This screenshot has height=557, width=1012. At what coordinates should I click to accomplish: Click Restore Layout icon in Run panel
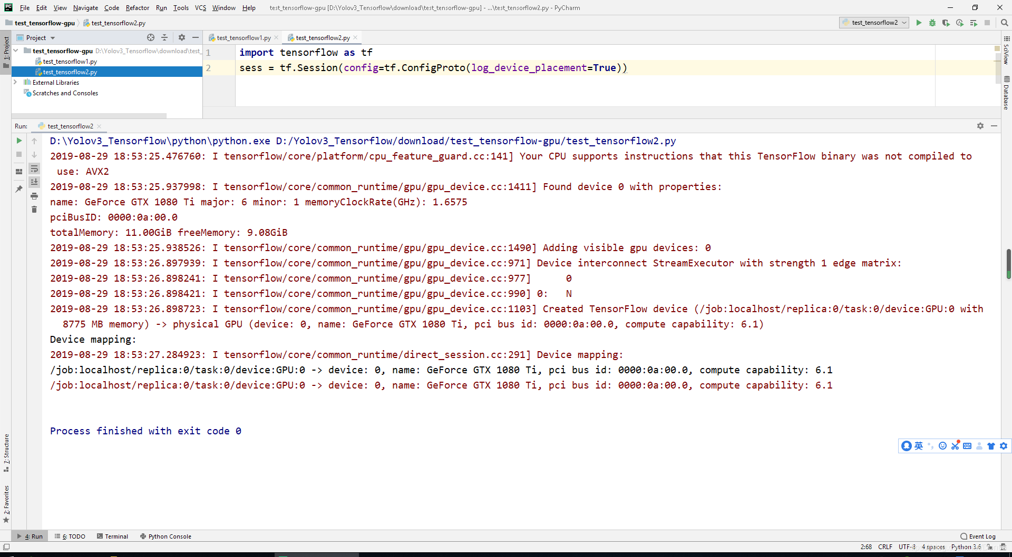coord(19,171)
